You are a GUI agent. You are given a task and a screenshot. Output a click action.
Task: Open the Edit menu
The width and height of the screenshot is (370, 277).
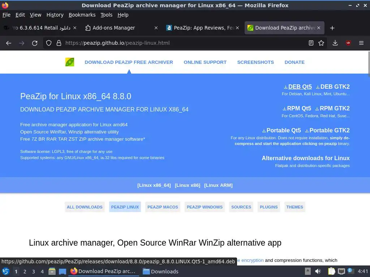coord(20,15)
